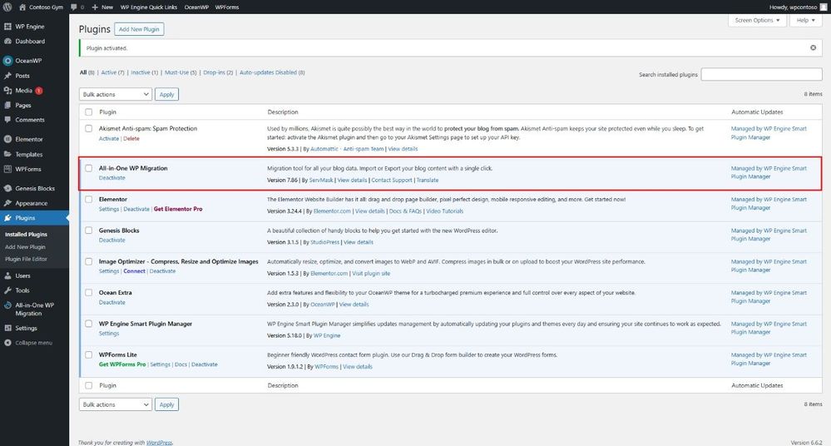
Task: Click the Settings sidebar icon
Action: pyautogui.click(x=7, y=328)
